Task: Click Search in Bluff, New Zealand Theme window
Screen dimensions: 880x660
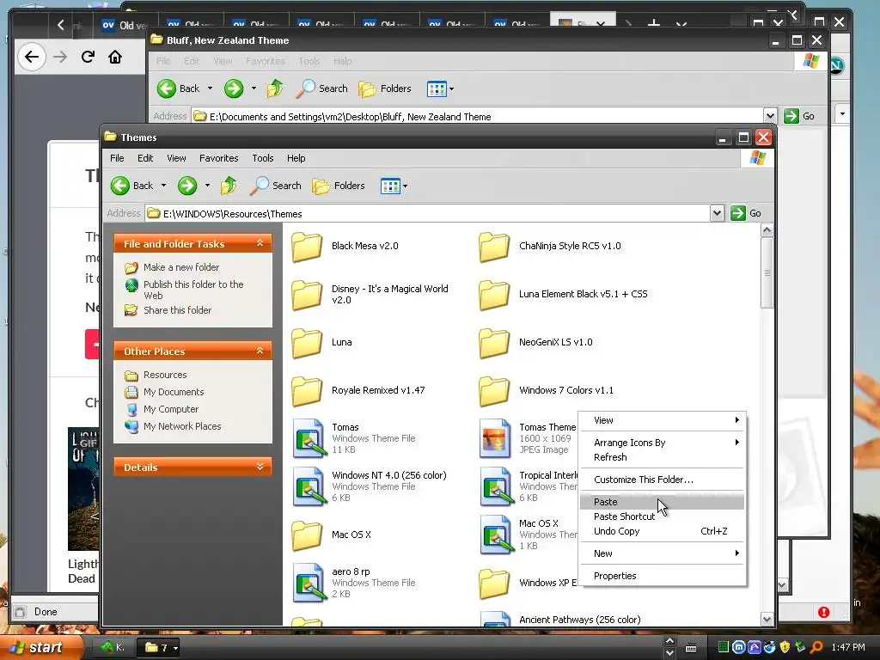Action: [x=322, y=89]
